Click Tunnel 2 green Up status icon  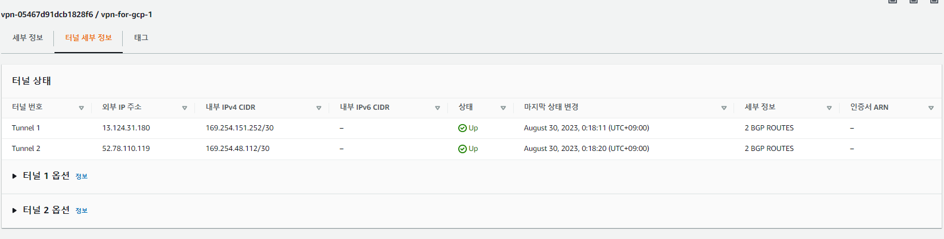462,149
